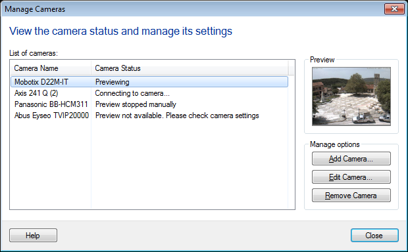Close Manage Cameras window with X
The width and height of the screenshot is (408, 252).
[x=394, y=9]
